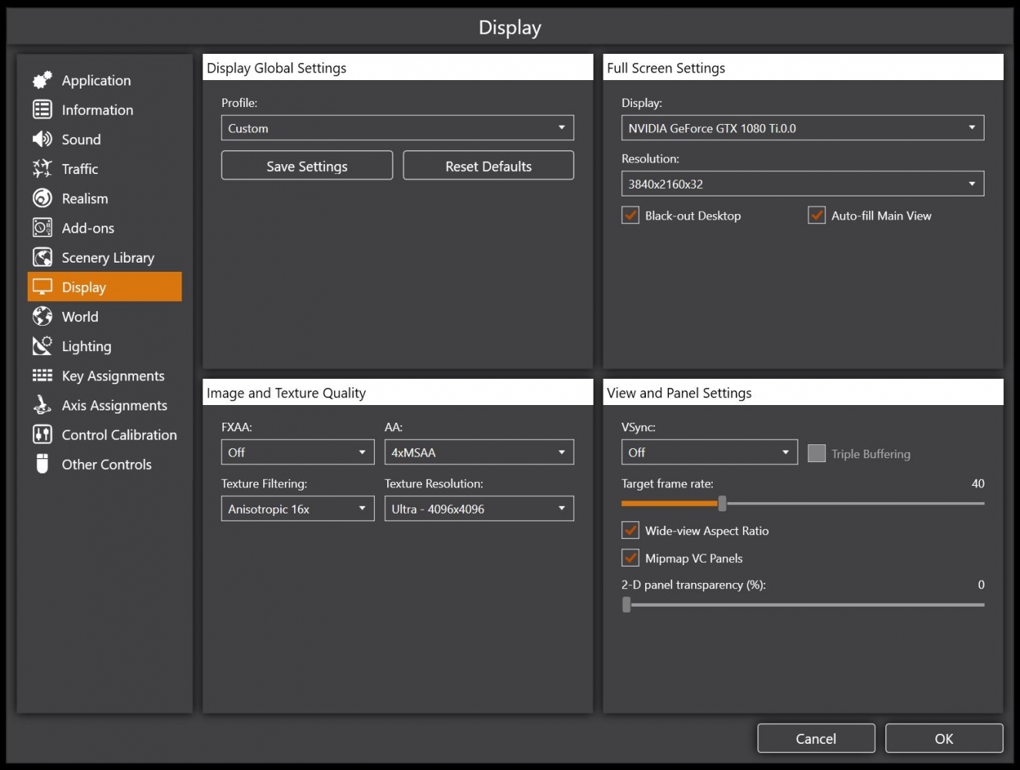Open Texture Resolution dropdown

[x=479, y=508]
